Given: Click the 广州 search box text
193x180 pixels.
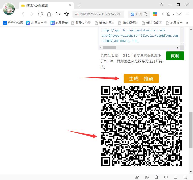Looking at the screenshot, I should 139,14.
